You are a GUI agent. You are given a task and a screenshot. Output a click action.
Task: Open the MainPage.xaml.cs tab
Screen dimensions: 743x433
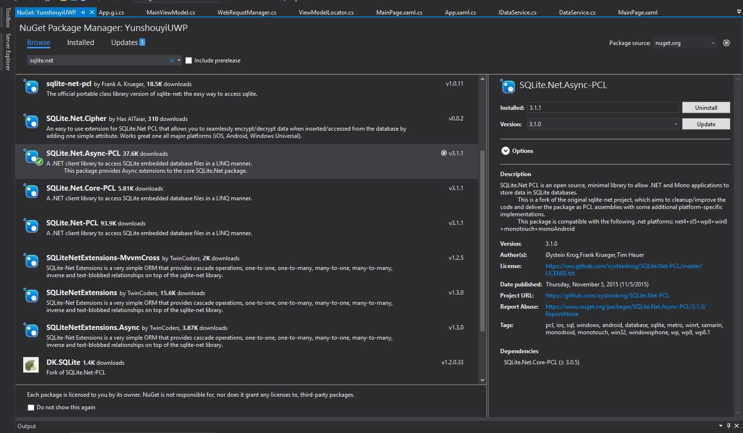coord(399,12)
